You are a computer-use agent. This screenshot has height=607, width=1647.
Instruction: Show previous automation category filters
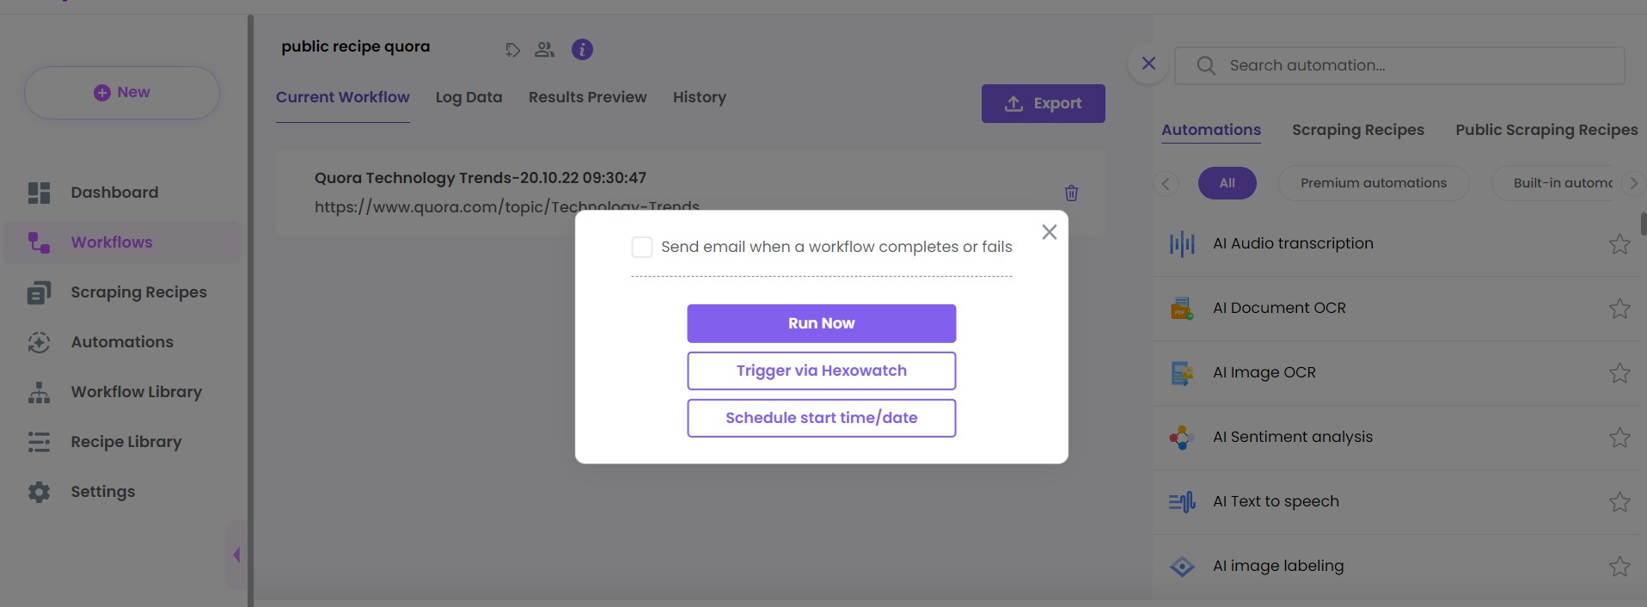pos(1166,183)
